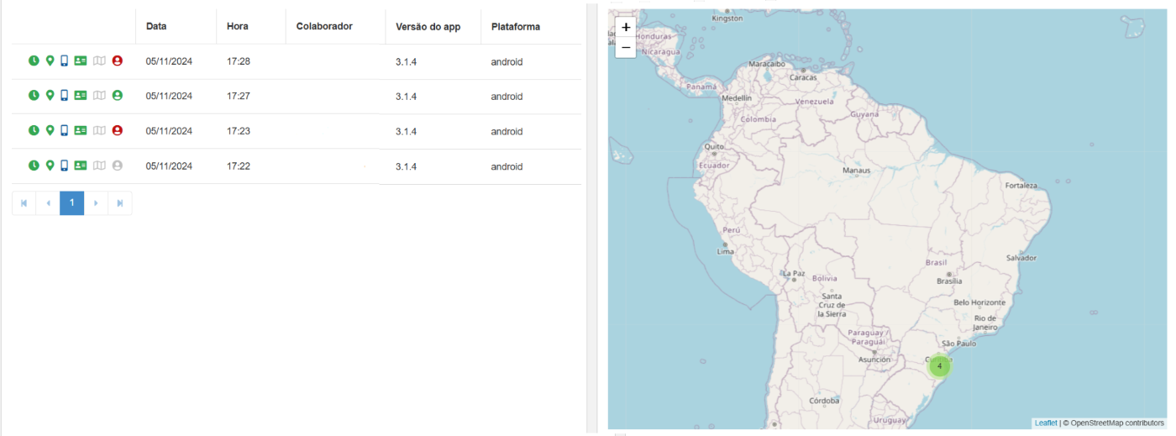The image size is (1176, 436).
Task: Click the ID card icon in the 17:28 row
Action: coord(81,60)
